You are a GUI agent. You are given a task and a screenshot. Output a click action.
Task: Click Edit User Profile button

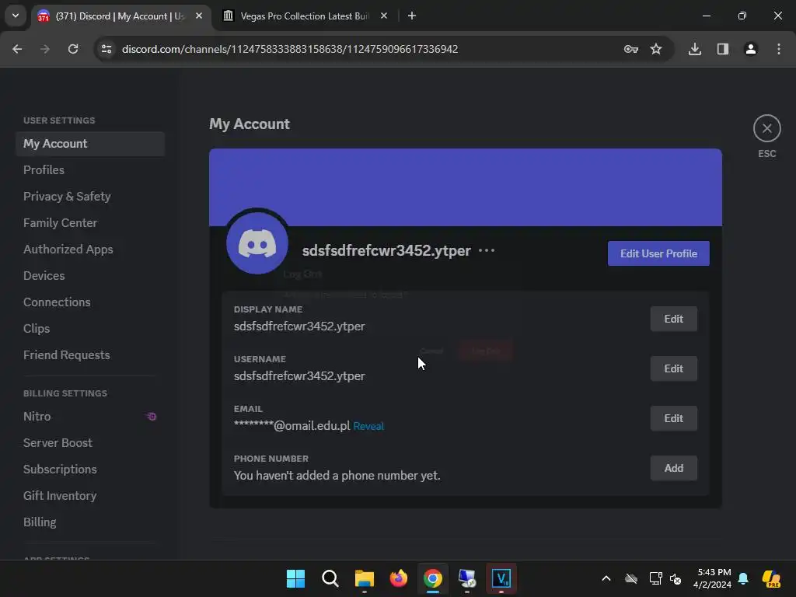[x=658, y=253]
